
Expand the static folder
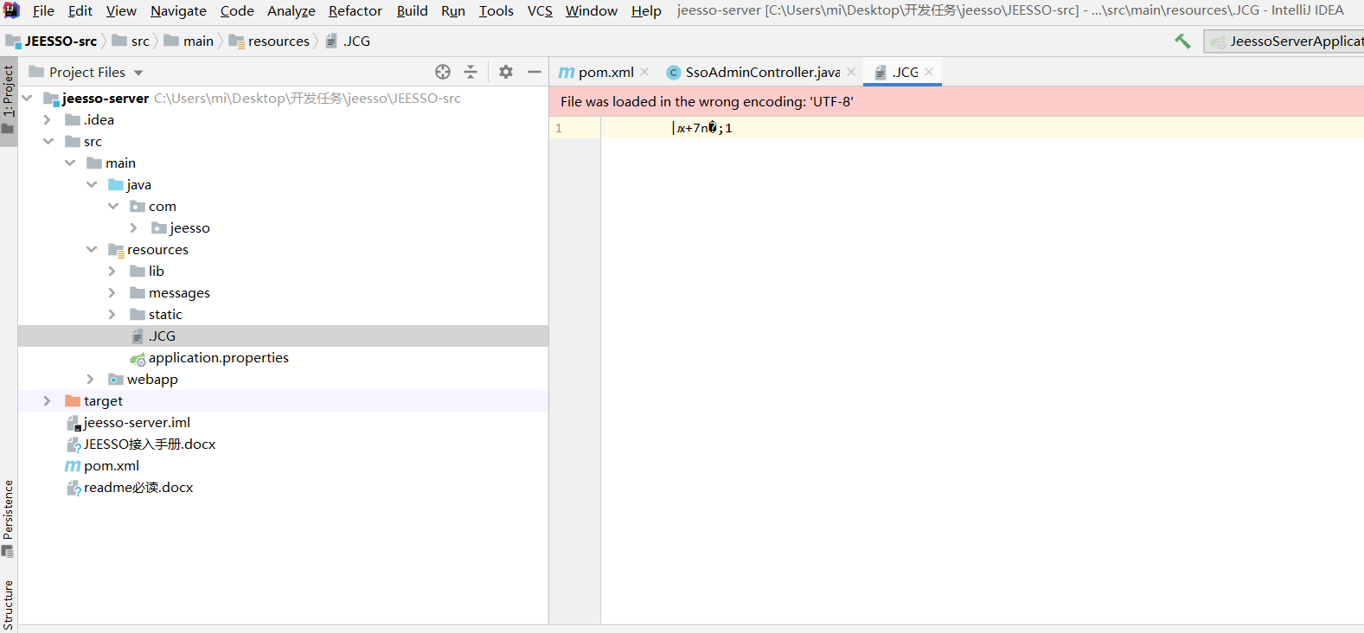[112, 315]
